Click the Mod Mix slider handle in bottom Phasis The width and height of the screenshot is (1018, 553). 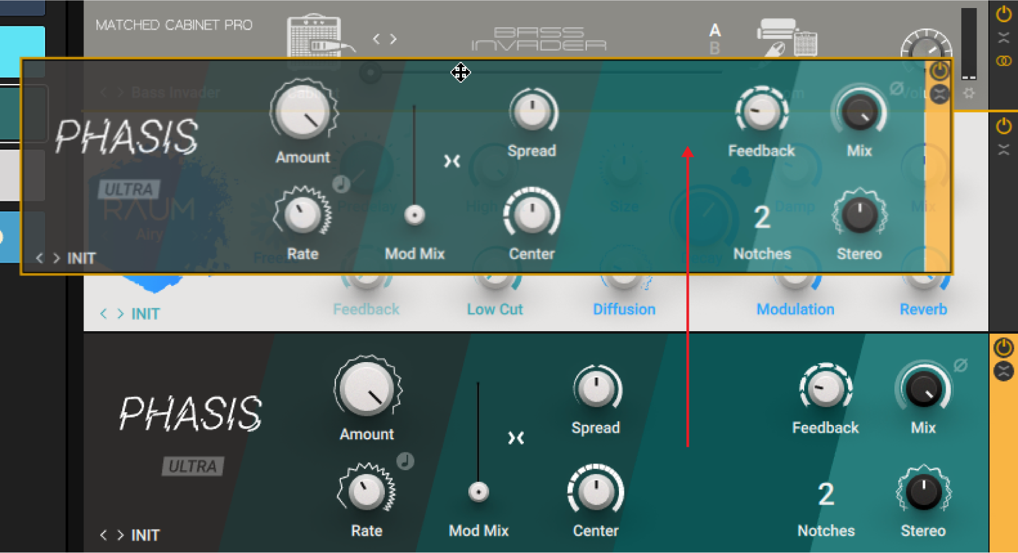point(478,492)
